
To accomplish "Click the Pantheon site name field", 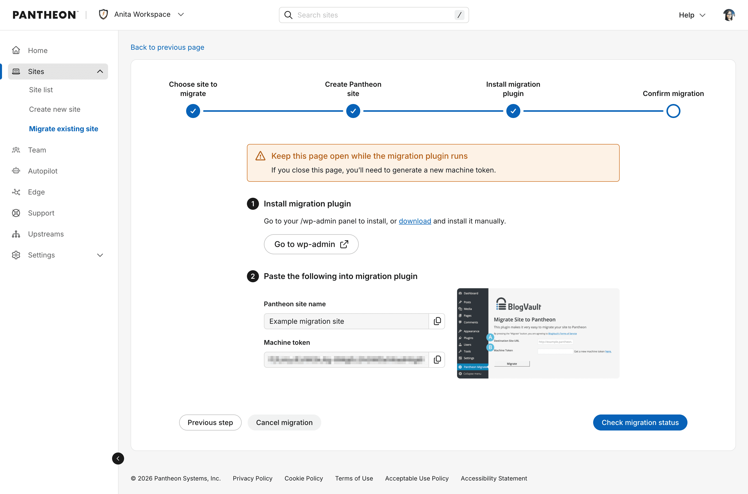I will (346, 321).
